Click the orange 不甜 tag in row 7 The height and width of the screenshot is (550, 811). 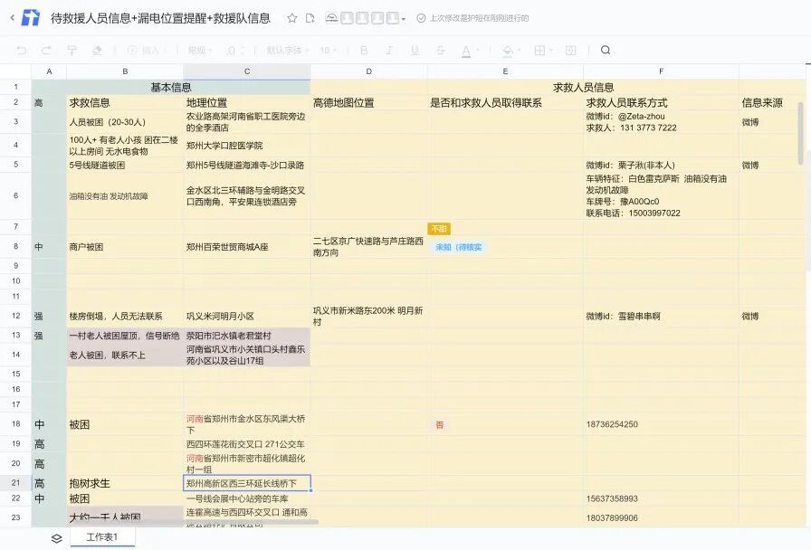[x=439, y=229]
